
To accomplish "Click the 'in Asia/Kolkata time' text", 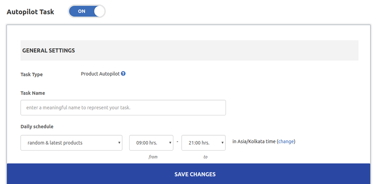I will click(254, 142).
